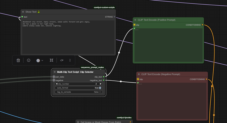Toggle the log_to_console switch

coord(100,92)
